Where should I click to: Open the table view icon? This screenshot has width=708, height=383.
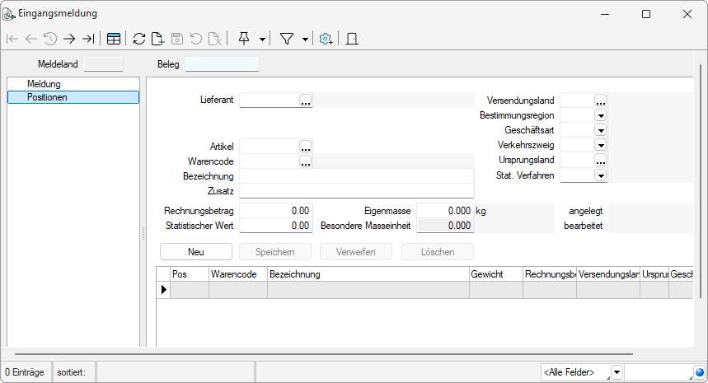pyautogui.click(x=114, y=39)
